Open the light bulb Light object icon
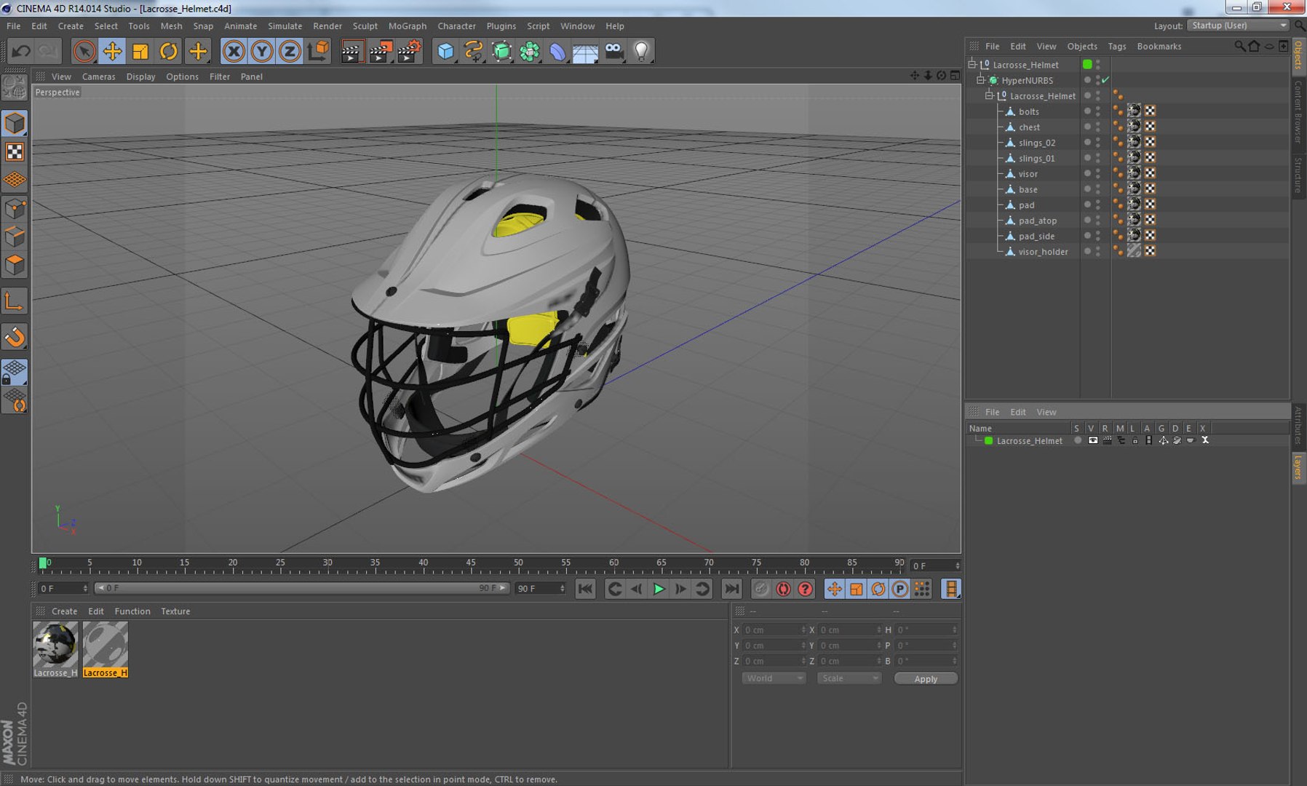Screen dimensions: 1307x786 tap(641, 52)
